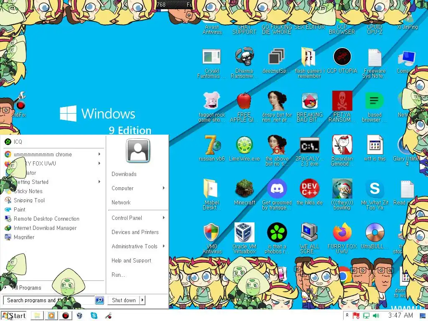Expand the ummmmmmmmmm chrome submenu arrow

[99, 154]
